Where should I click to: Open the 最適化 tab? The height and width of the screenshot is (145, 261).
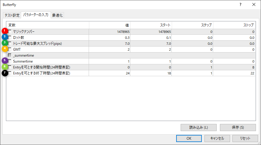tap(57, 15)
